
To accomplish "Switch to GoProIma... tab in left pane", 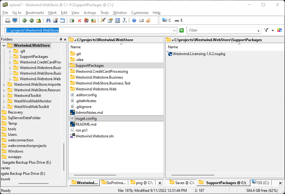I will tap(114, 183).
